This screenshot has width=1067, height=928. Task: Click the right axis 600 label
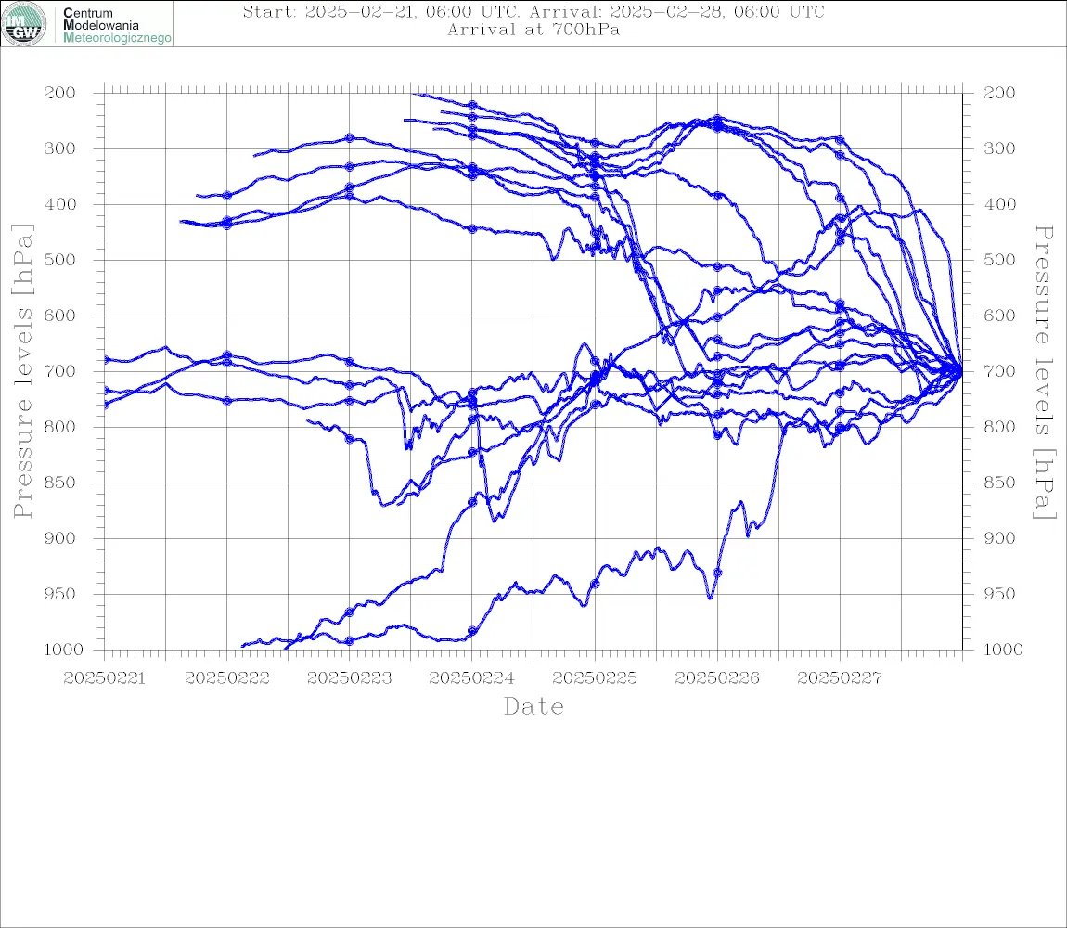999,316
